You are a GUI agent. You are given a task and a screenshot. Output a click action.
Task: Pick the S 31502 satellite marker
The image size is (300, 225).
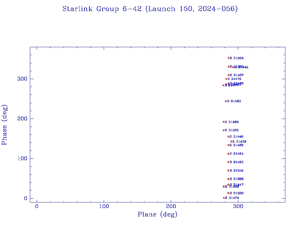(224, 130)
